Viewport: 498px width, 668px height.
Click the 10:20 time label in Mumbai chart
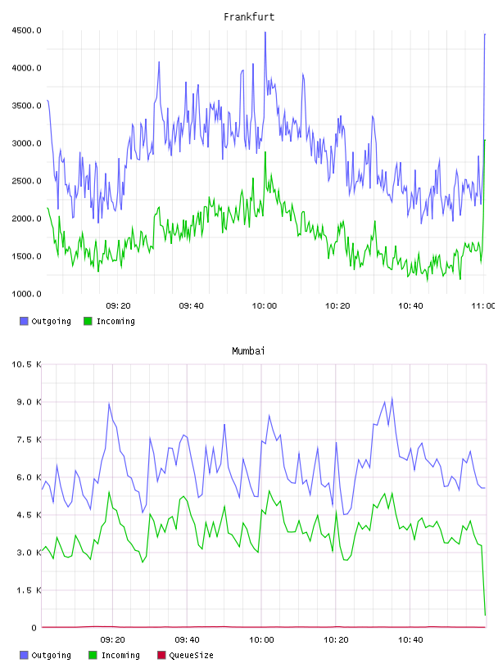pyautogui.click(x=336, y=639)
